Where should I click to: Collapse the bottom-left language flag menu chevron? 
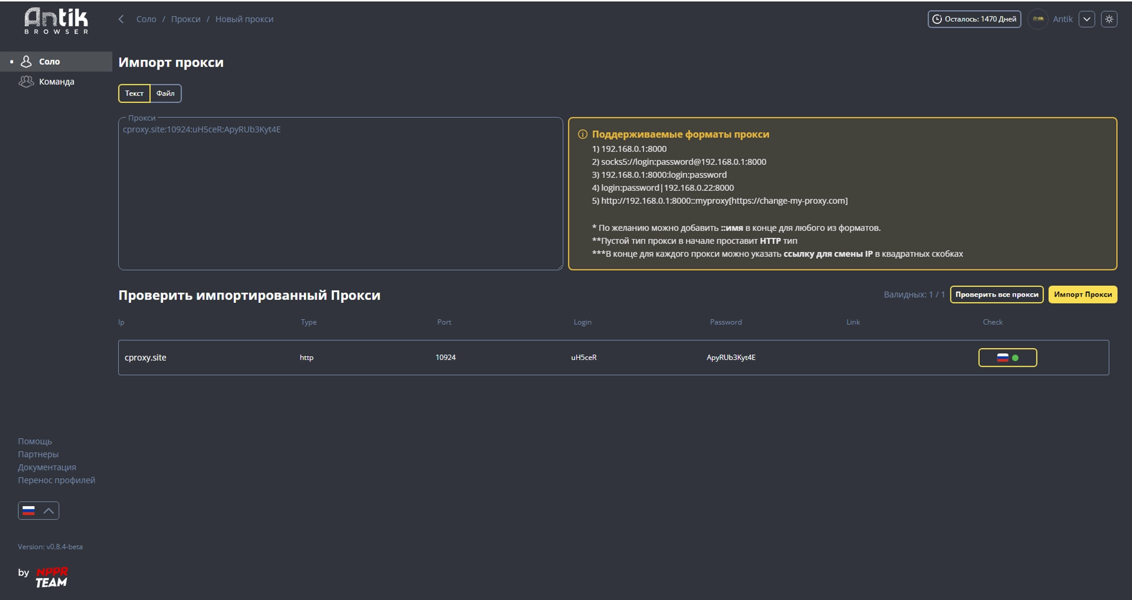point(48,511)
